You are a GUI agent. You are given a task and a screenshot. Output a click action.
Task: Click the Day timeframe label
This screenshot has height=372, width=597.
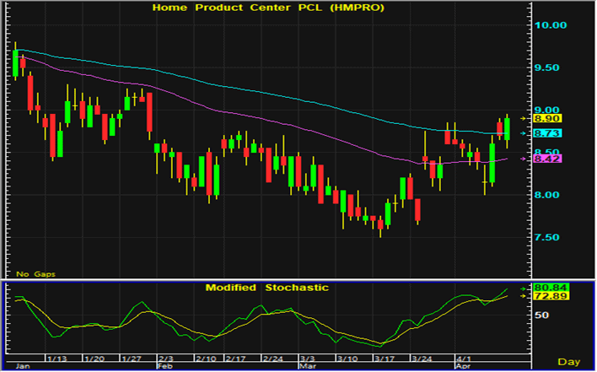[x=569, y=361]
